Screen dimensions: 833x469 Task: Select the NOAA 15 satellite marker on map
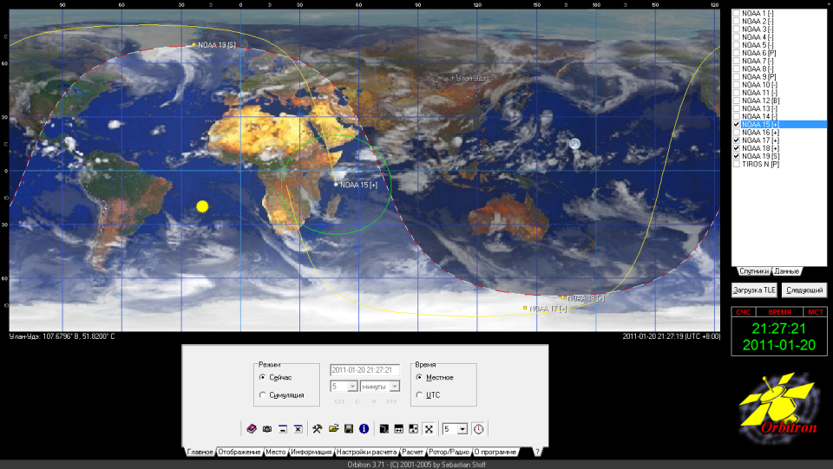coord(336,185)
